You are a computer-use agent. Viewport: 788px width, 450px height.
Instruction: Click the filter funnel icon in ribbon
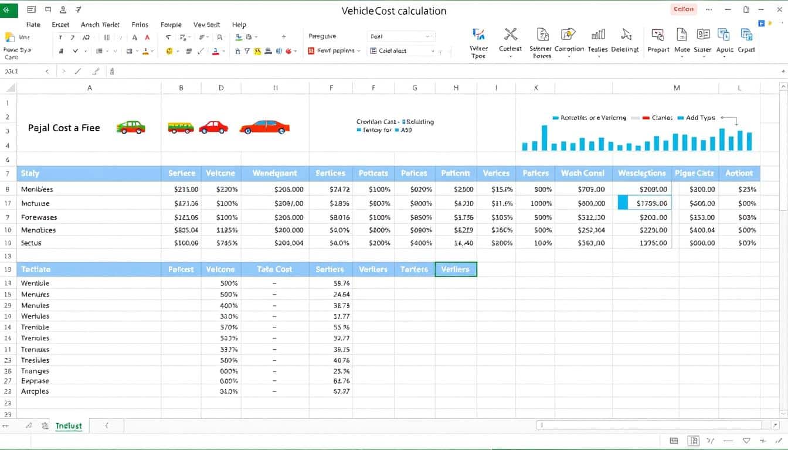coord(247,51)
